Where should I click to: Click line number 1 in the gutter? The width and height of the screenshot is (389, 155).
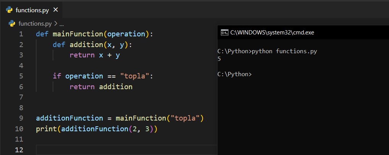[x=21, y=34]
